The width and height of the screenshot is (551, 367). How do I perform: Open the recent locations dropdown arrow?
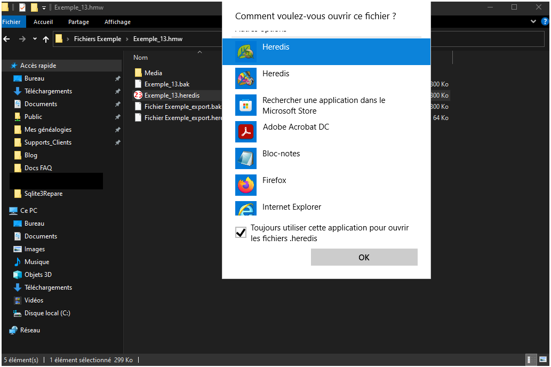(35, 39)
